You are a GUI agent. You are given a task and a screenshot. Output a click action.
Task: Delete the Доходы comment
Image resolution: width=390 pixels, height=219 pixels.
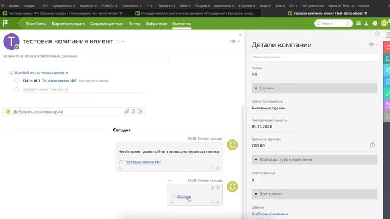[x=218, y=188]
